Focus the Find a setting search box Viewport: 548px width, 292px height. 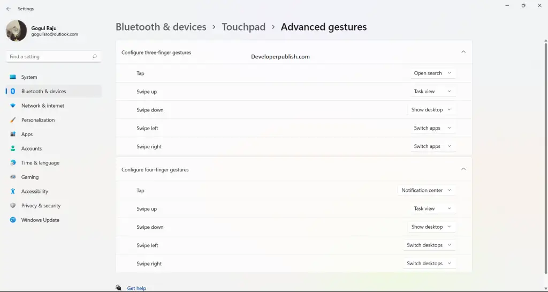click(54, 56)
